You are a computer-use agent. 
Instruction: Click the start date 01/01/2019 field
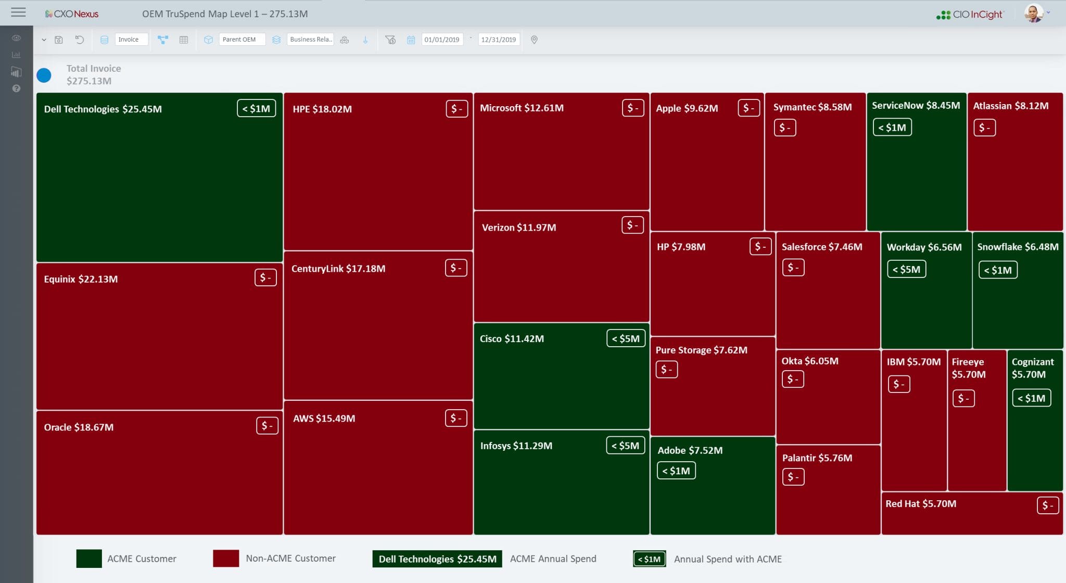(x=441, y=39)
